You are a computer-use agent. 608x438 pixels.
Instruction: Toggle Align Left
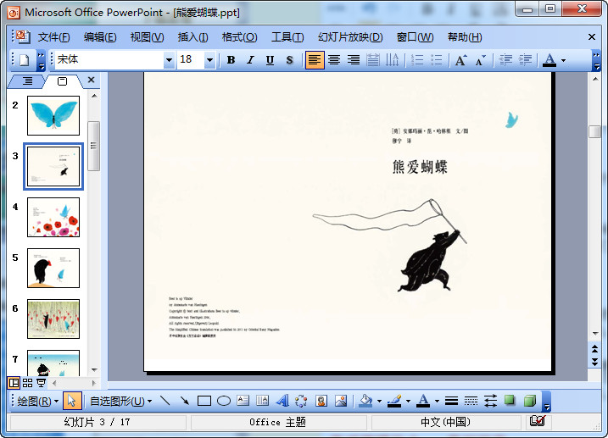point(315,60)
